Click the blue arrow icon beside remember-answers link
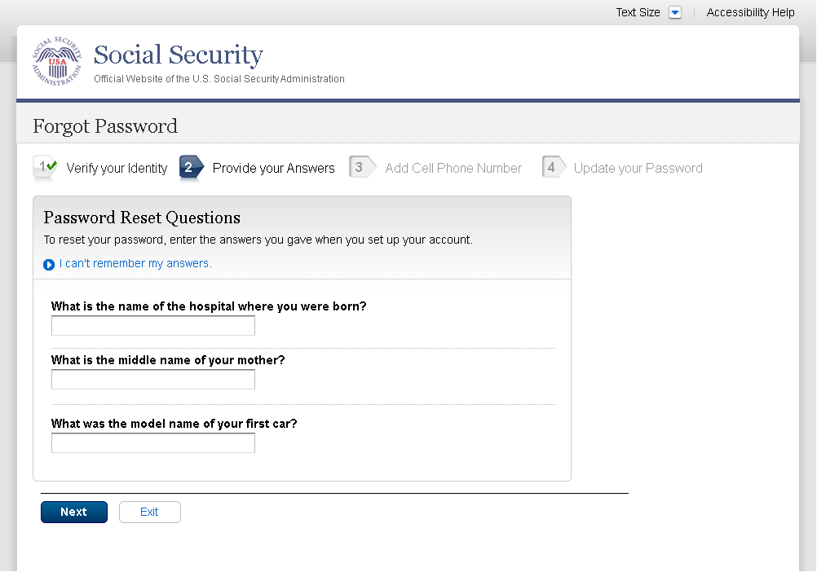The width and height of the screenshot is (817, 572). [49, 264]
